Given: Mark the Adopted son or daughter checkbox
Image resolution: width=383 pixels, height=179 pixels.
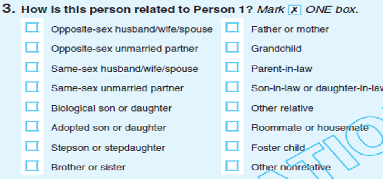Looking at the screenshot, I should 32,126.
